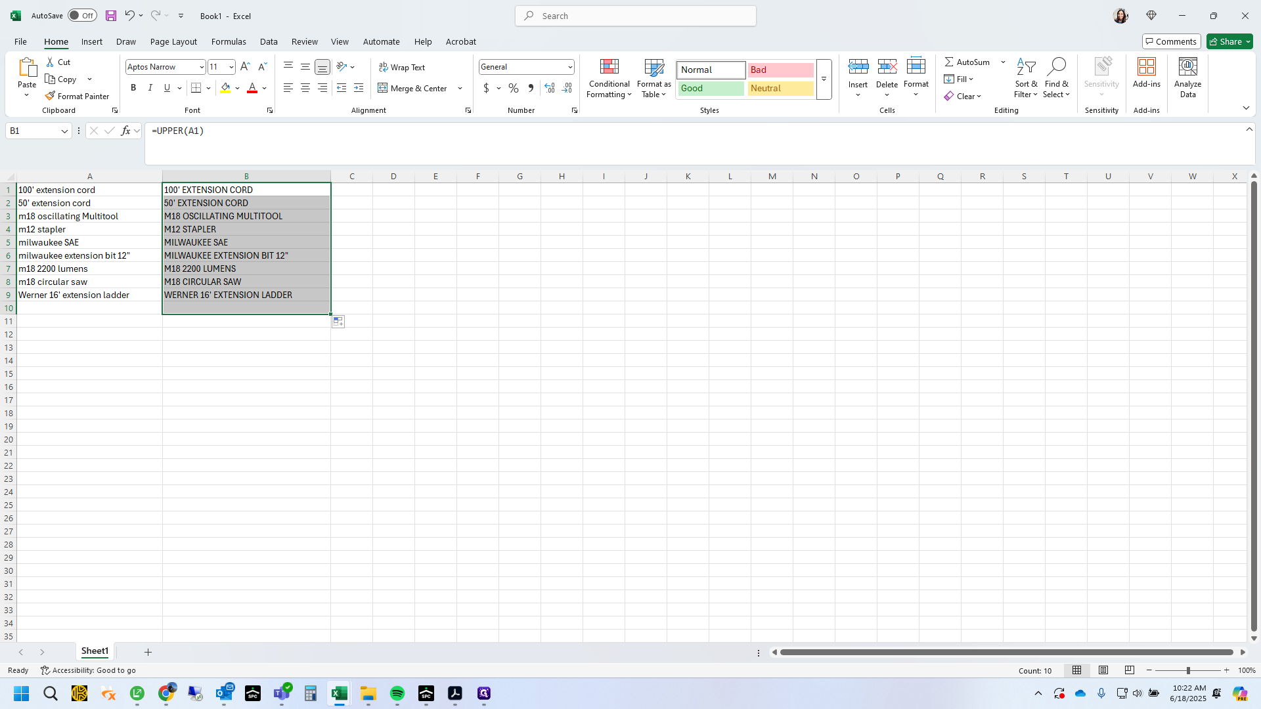Expand the cell Styles gallery
The height and width of the screenshot is (709, 1261).
pyautogui.click(x=824, y=79)
